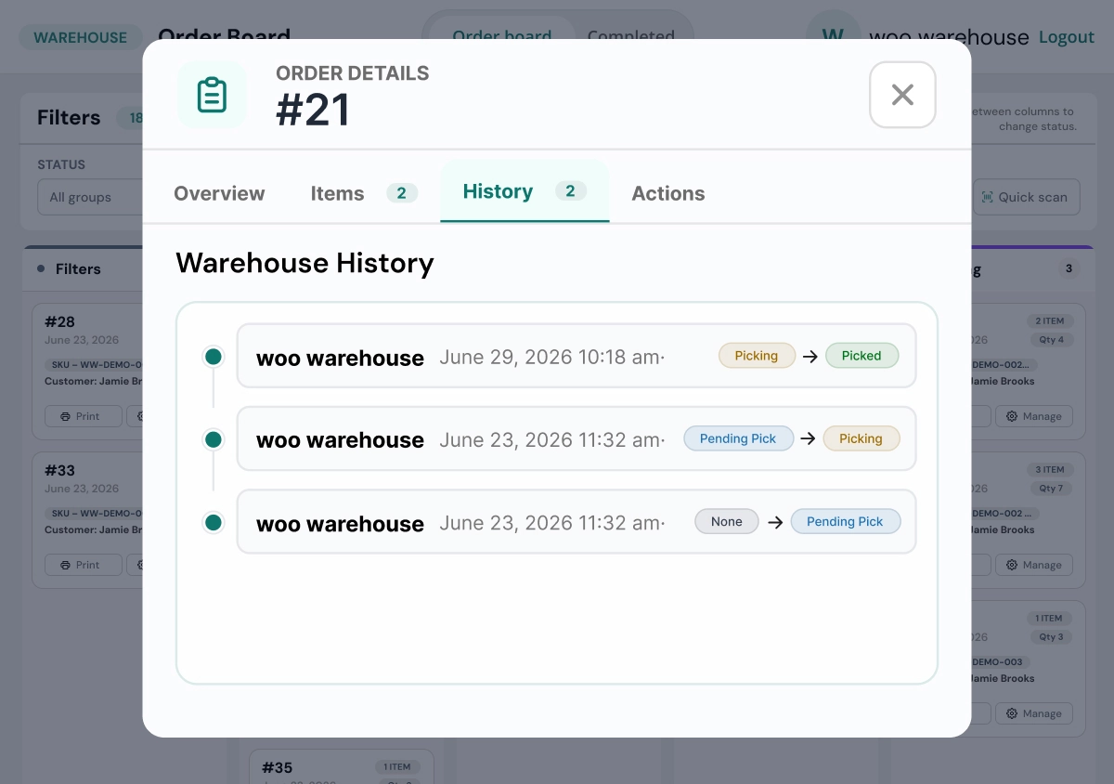Image resolution: width=1114 pixels, height=784 pixels.
Task: Click the ORDER DETAILS label
Action: tap(353, 73)
